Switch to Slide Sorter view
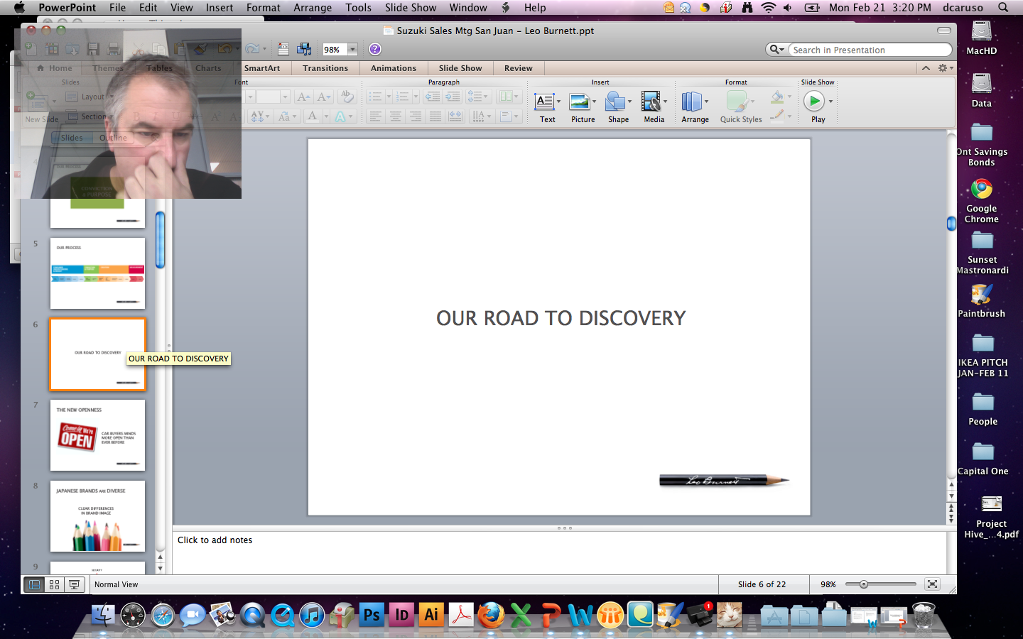This screenshot has height=639, width=1023. 54,584
